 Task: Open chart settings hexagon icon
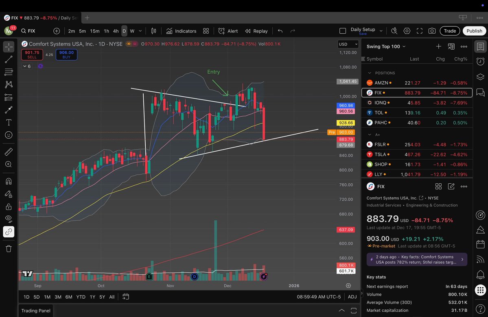(x=407, y=31)
